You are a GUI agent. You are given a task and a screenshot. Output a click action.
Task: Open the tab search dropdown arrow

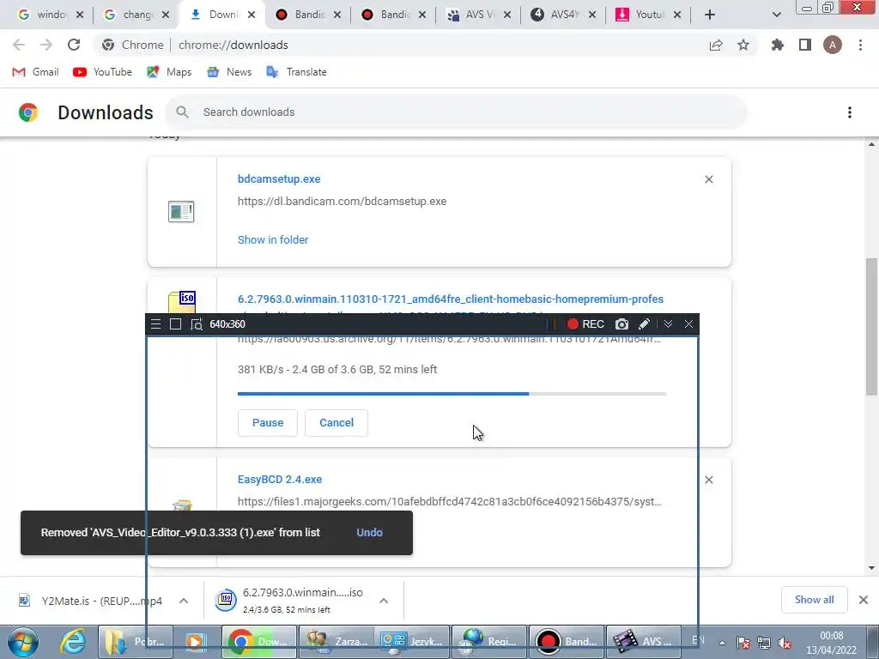click(x=776, y=15)
